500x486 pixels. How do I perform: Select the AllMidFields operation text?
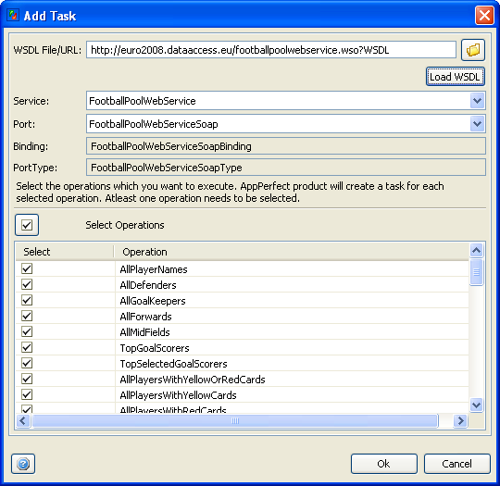coord(144,332)
